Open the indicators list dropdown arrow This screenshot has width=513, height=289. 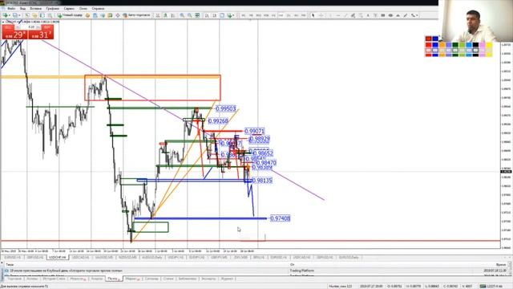tap(233, 15)
